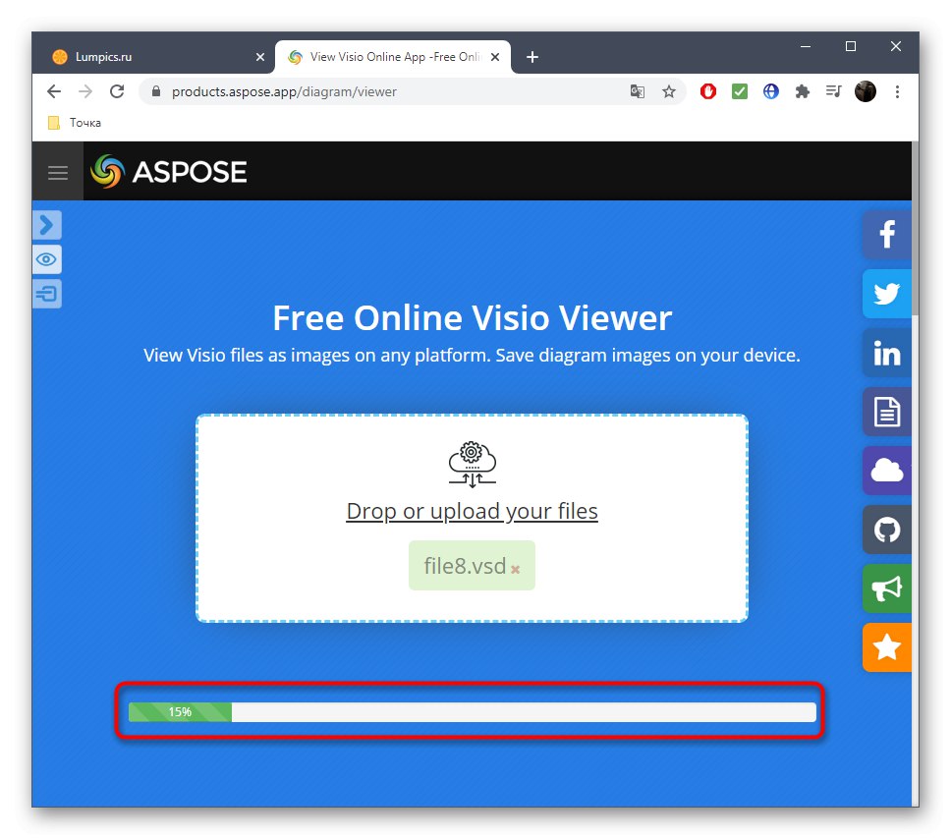Open the Facebook share icon
The image size is (951, 839).
887,235
